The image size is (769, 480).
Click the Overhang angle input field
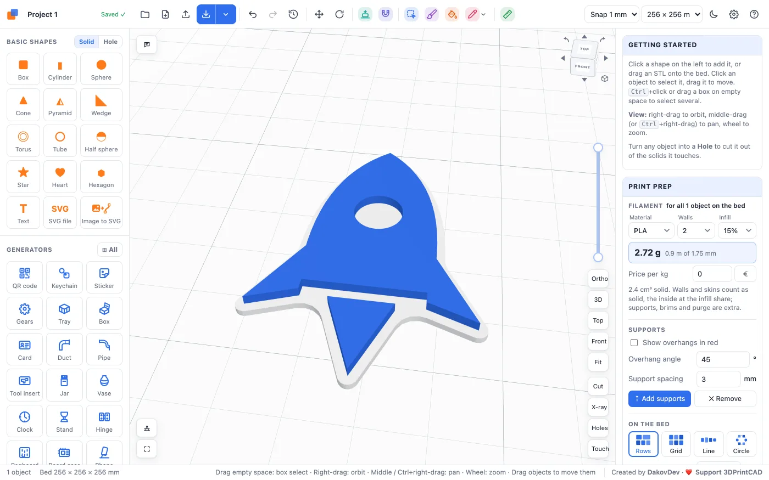723,359
